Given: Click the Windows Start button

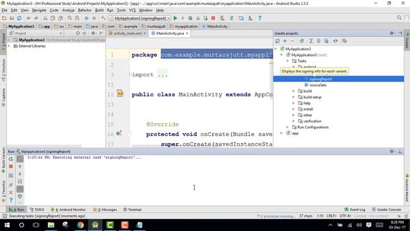Looking at the screenshot, I should point(7,225).
